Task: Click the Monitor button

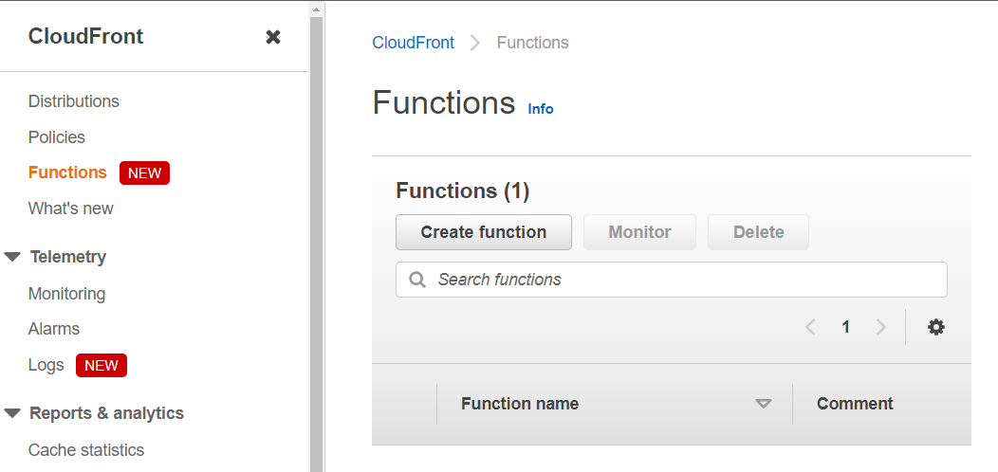Action: tap(639, 232)
